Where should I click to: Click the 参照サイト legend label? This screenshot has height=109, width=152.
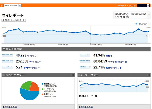(x=48, y=94)
